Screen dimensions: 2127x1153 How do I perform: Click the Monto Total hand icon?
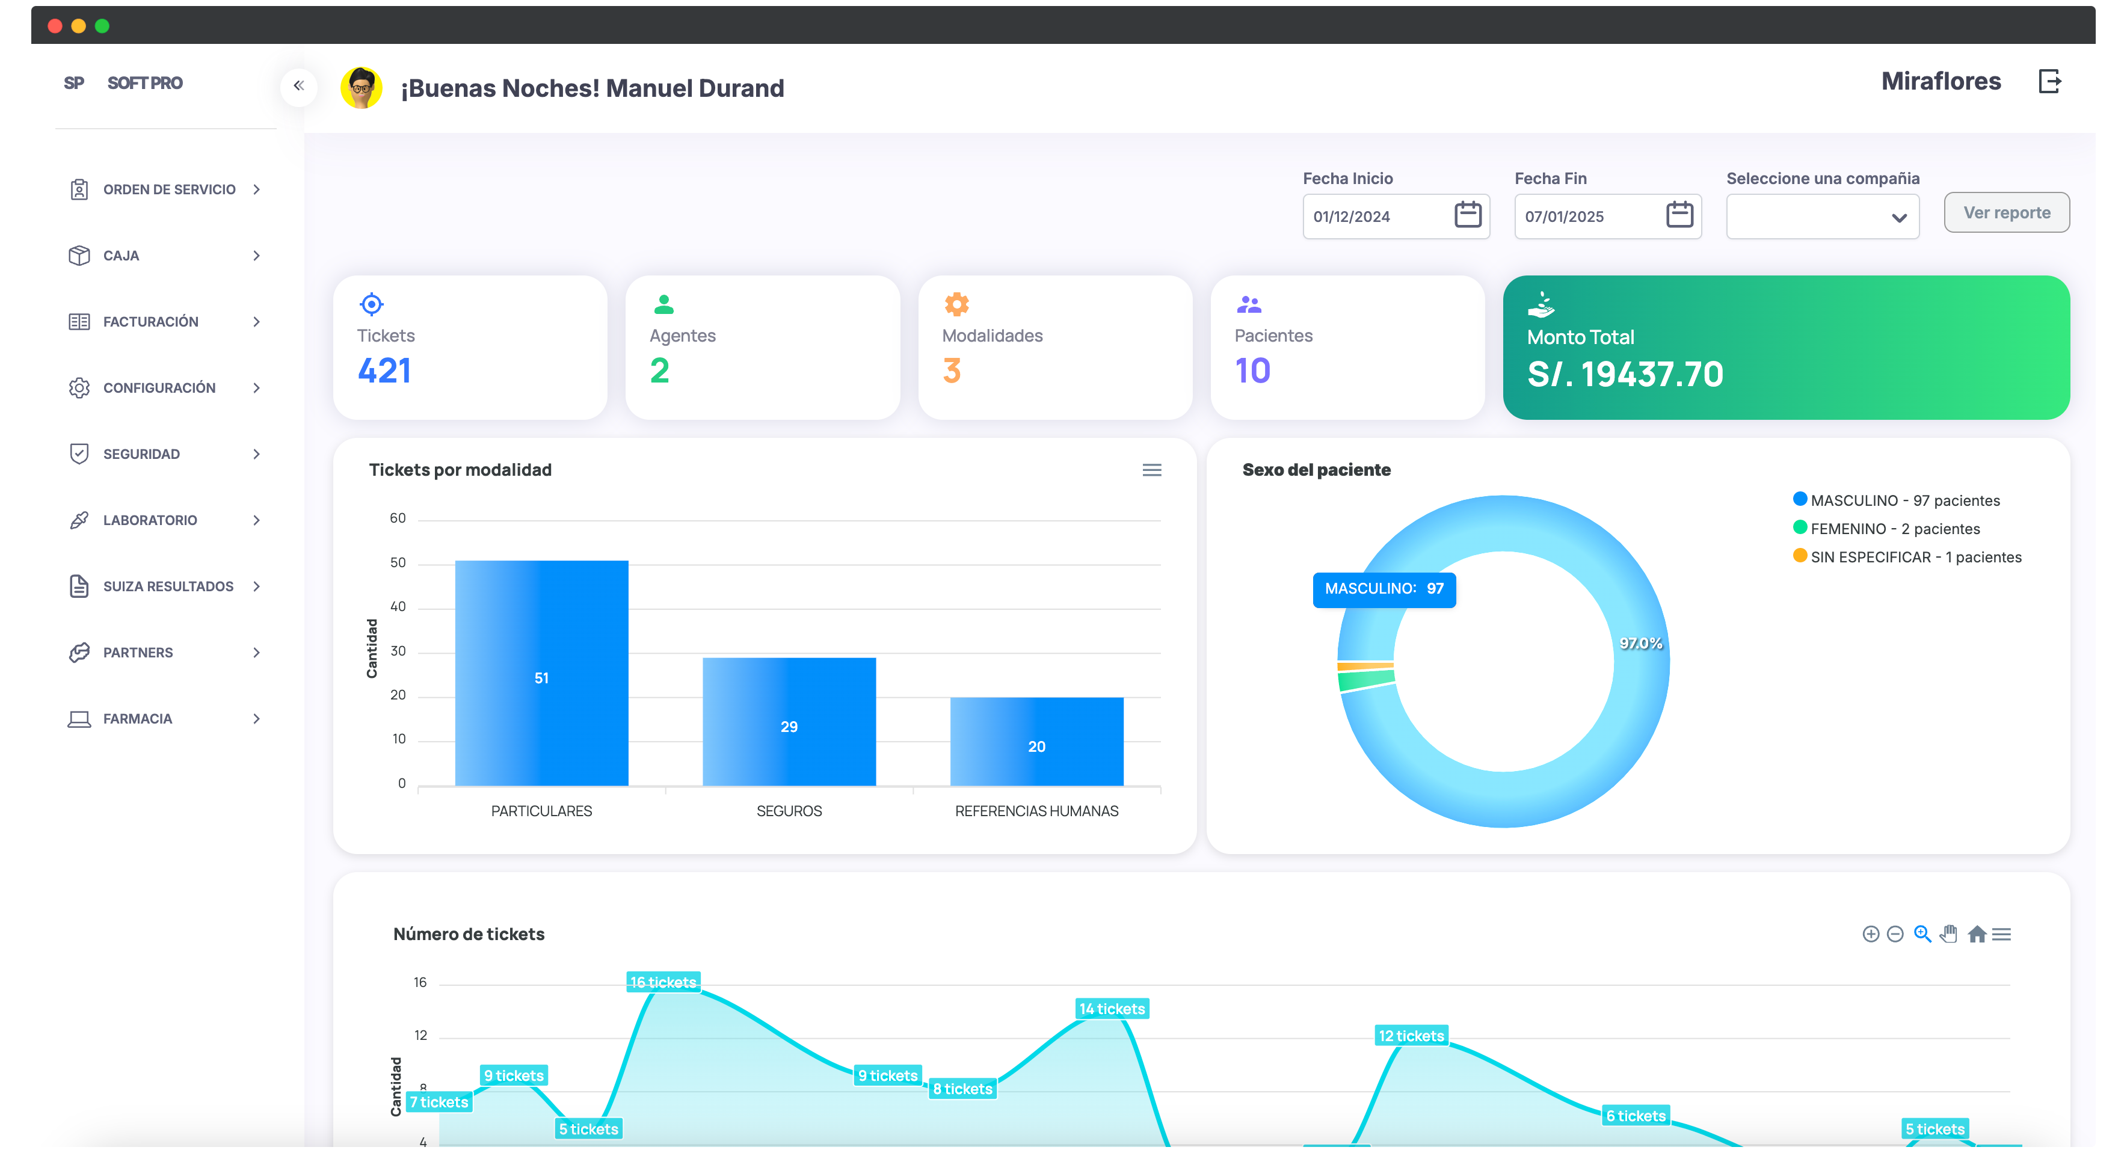pos(1541,304)
